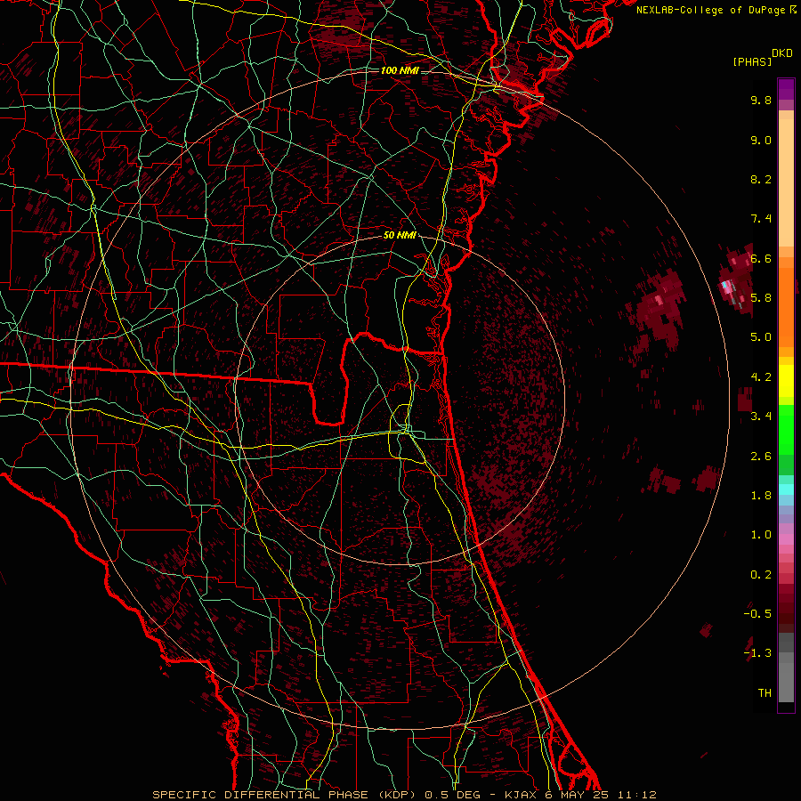This screenshot has width=801, height=801.
Task: Click the 6.6 scale value
Action: pos(761,258)
